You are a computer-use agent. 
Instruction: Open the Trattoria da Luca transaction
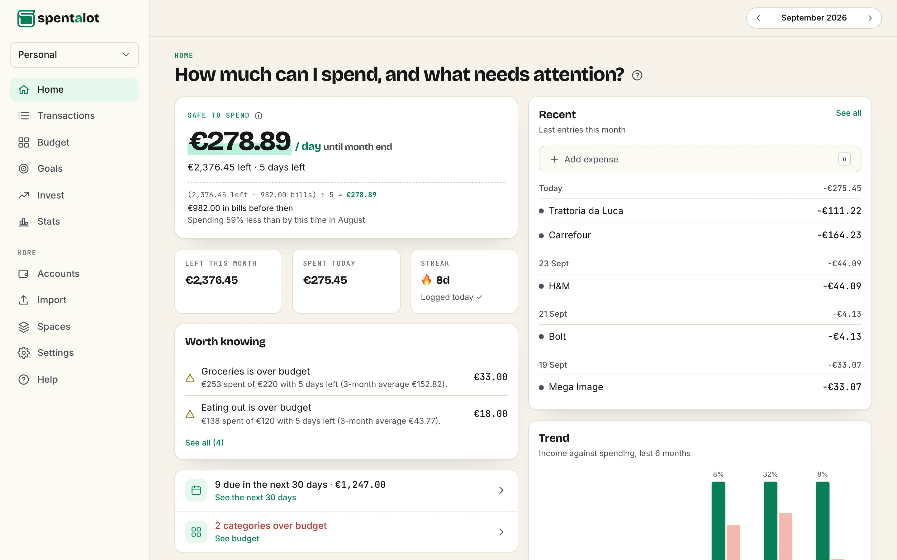point(700,211)
